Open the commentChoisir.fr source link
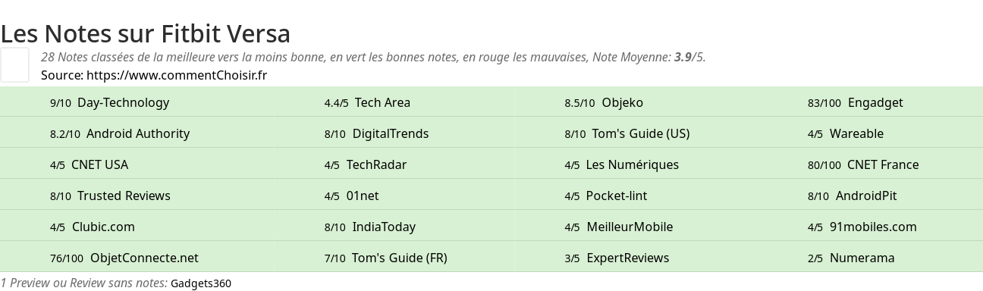 pyautogui.click(x=177, y=75)
